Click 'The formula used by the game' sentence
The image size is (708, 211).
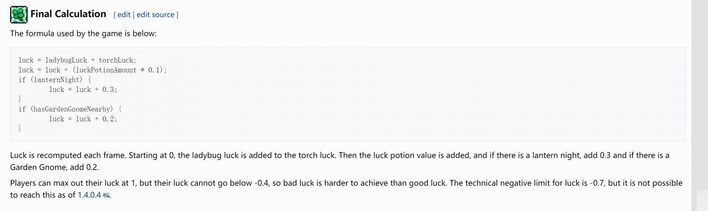tap(83, 34)
